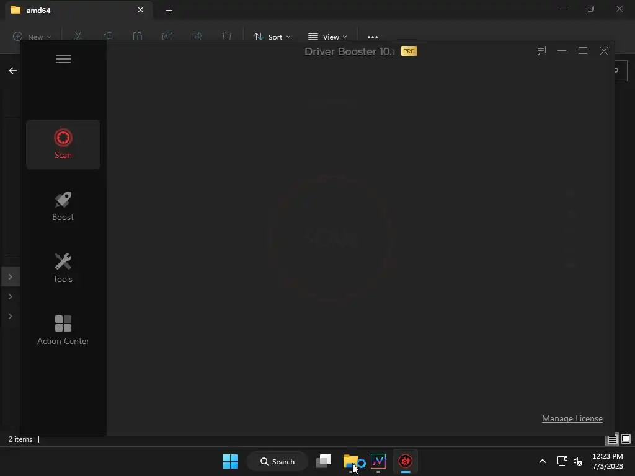Open the Driver Booster hamburger menu
The image size is (635, 476).
click(x=63, y=59)
